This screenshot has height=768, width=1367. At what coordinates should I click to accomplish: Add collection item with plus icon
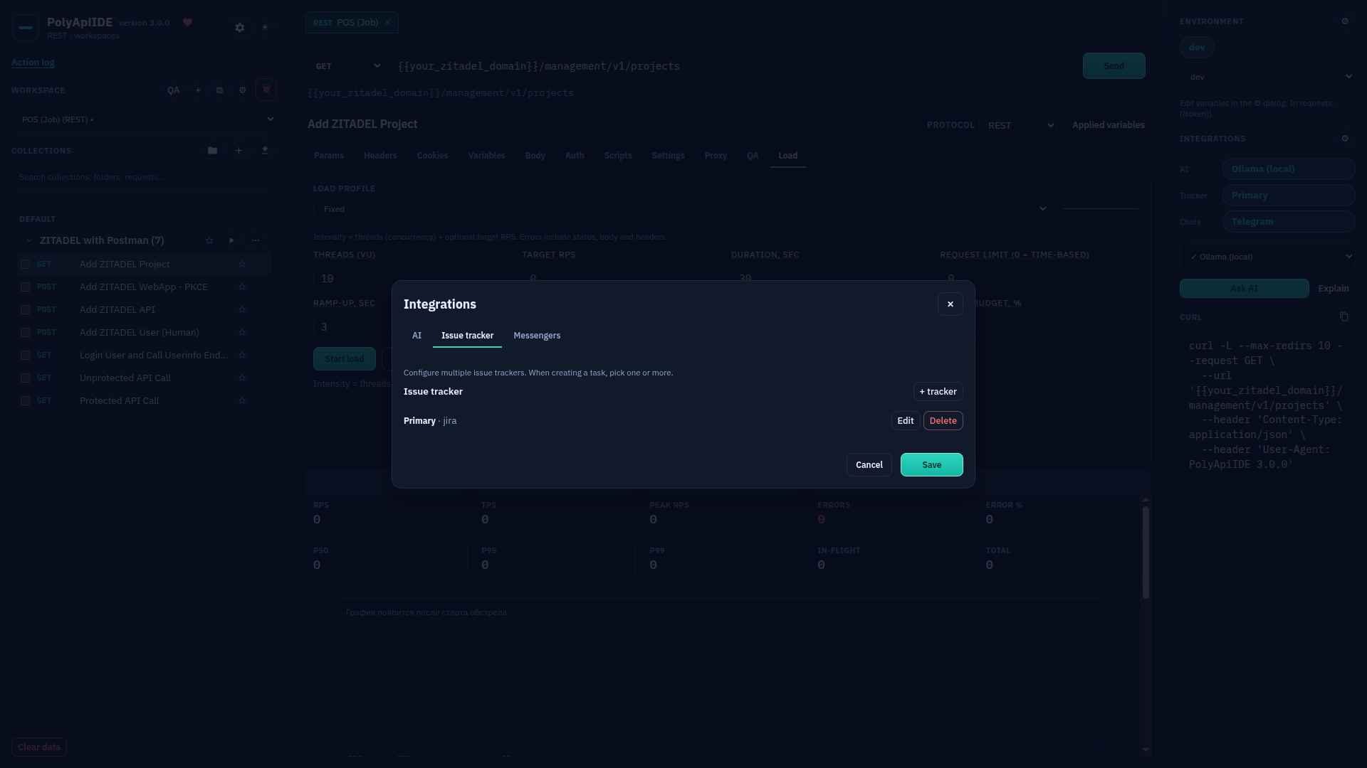click(239, 151)
